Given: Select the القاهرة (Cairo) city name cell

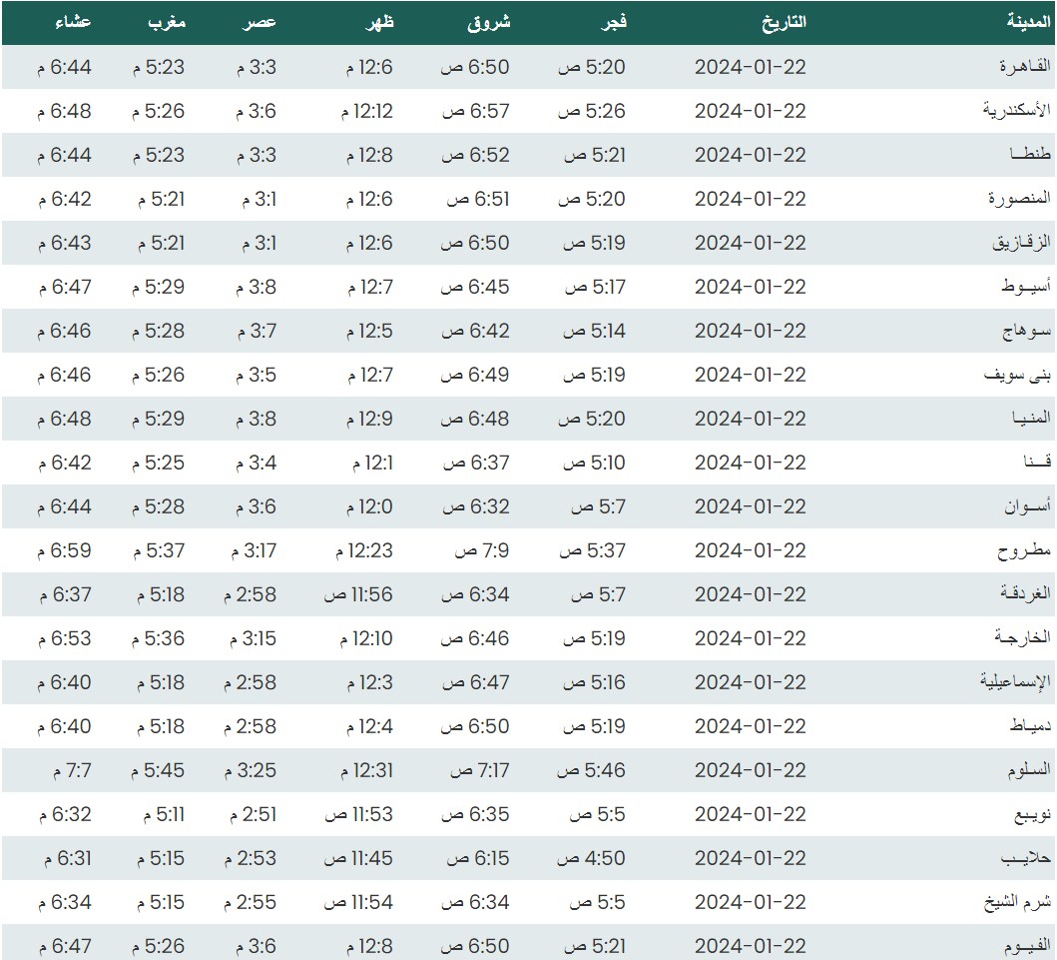Looking at the screenshot, I should point(1025,67).
